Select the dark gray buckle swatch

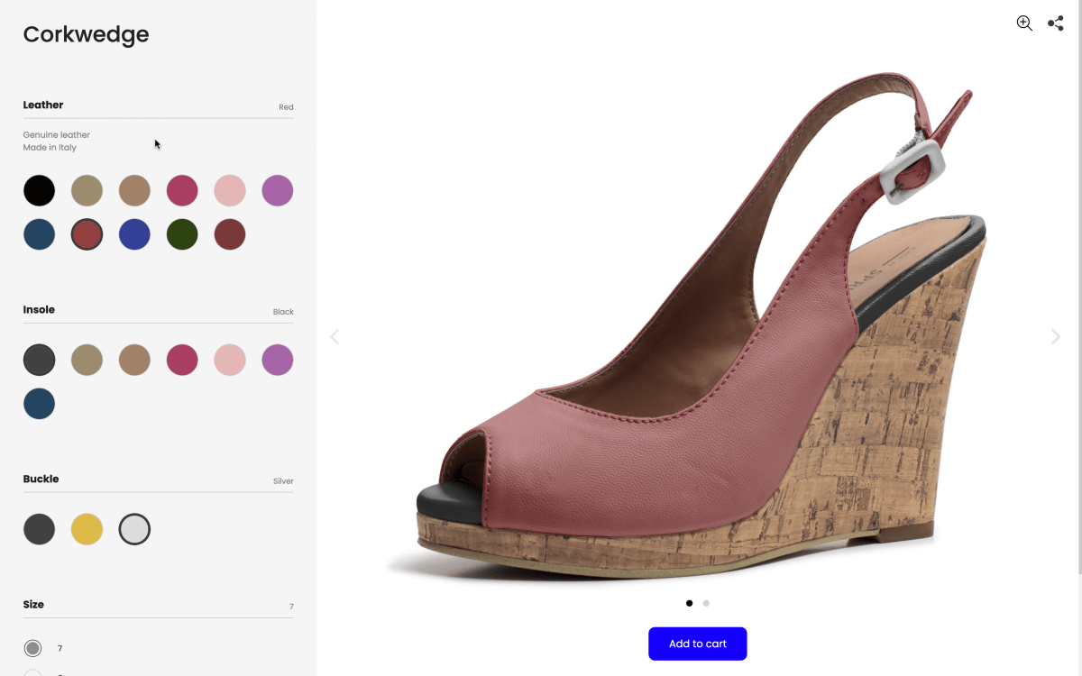click(x=40, y=529)
